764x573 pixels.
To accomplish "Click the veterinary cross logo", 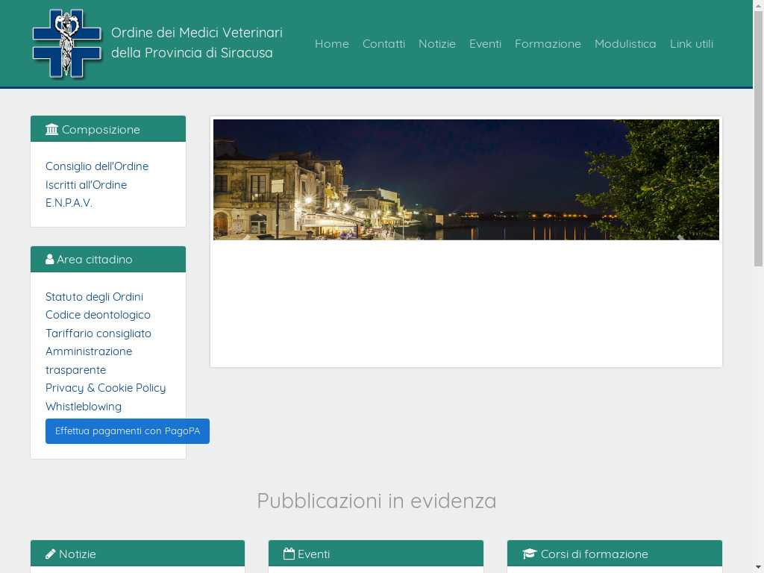I will [x=66, y=43].
